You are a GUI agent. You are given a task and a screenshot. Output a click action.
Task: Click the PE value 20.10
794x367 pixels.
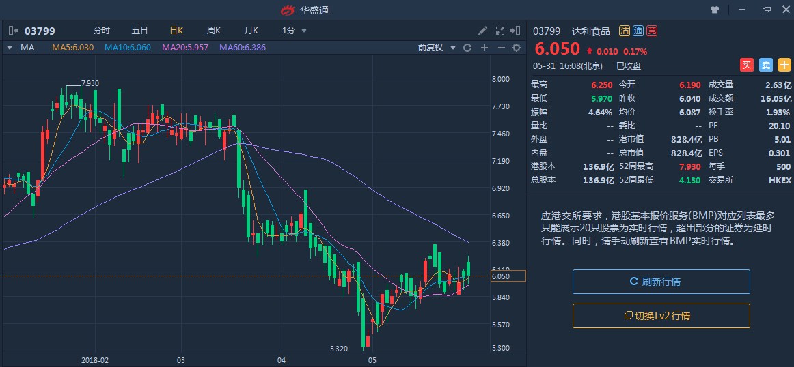[780, 126]
